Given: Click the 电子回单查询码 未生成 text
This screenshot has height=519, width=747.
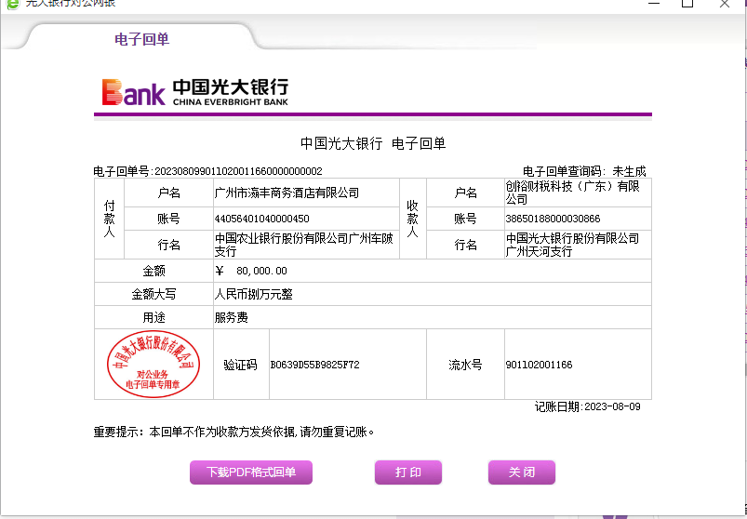Looking at the screenshot, I should pyautogui.click(x=584, y=171).
